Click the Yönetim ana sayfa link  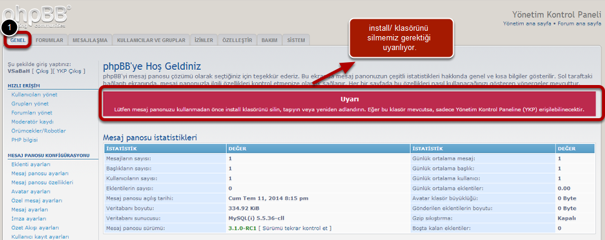[x=527, y=24]
